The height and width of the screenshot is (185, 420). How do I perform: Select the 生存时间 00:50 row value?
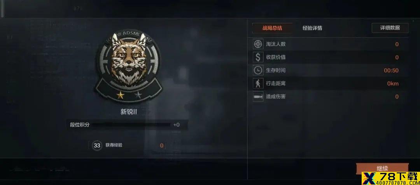[x=391, y=71]
